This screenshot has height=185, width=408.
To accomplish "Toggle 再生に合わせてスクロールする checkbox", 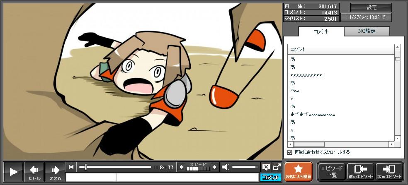I will (290, 152).
